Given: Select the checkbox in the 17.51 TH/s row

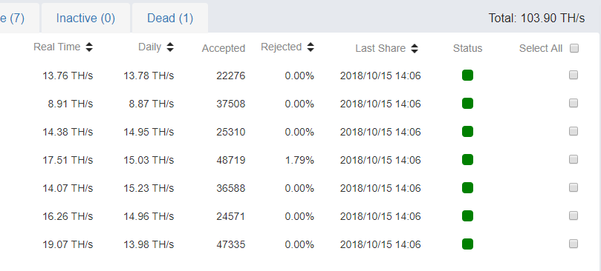Looking at the screenshot, I should point(574,159).
